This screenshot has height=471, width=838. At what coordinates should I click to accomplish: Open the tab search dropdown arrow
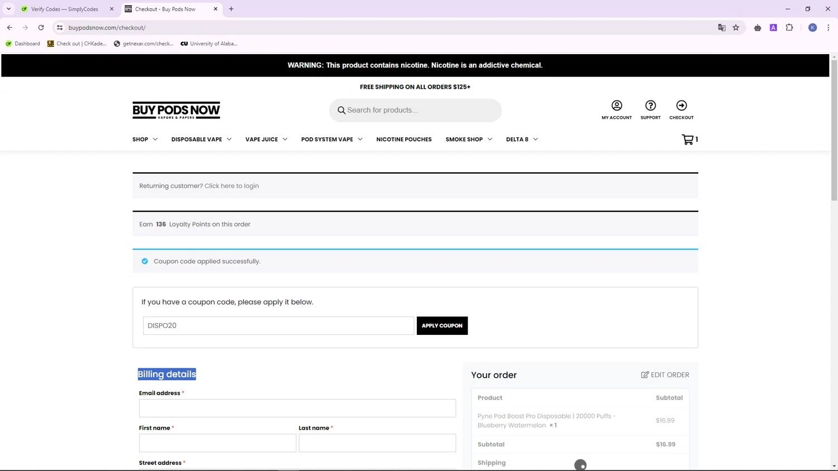pyautogui.click(x=8, y=9)
